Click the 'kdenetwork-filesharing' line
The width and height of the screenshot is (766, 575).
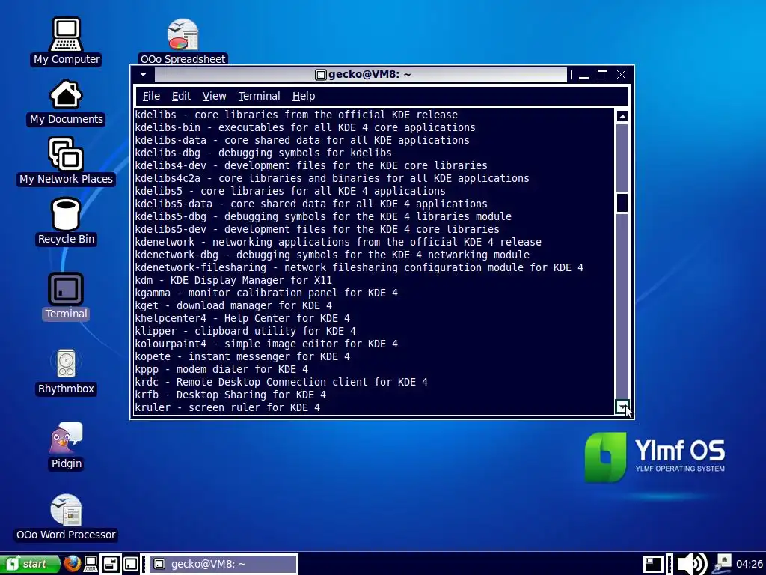point(359,267)
